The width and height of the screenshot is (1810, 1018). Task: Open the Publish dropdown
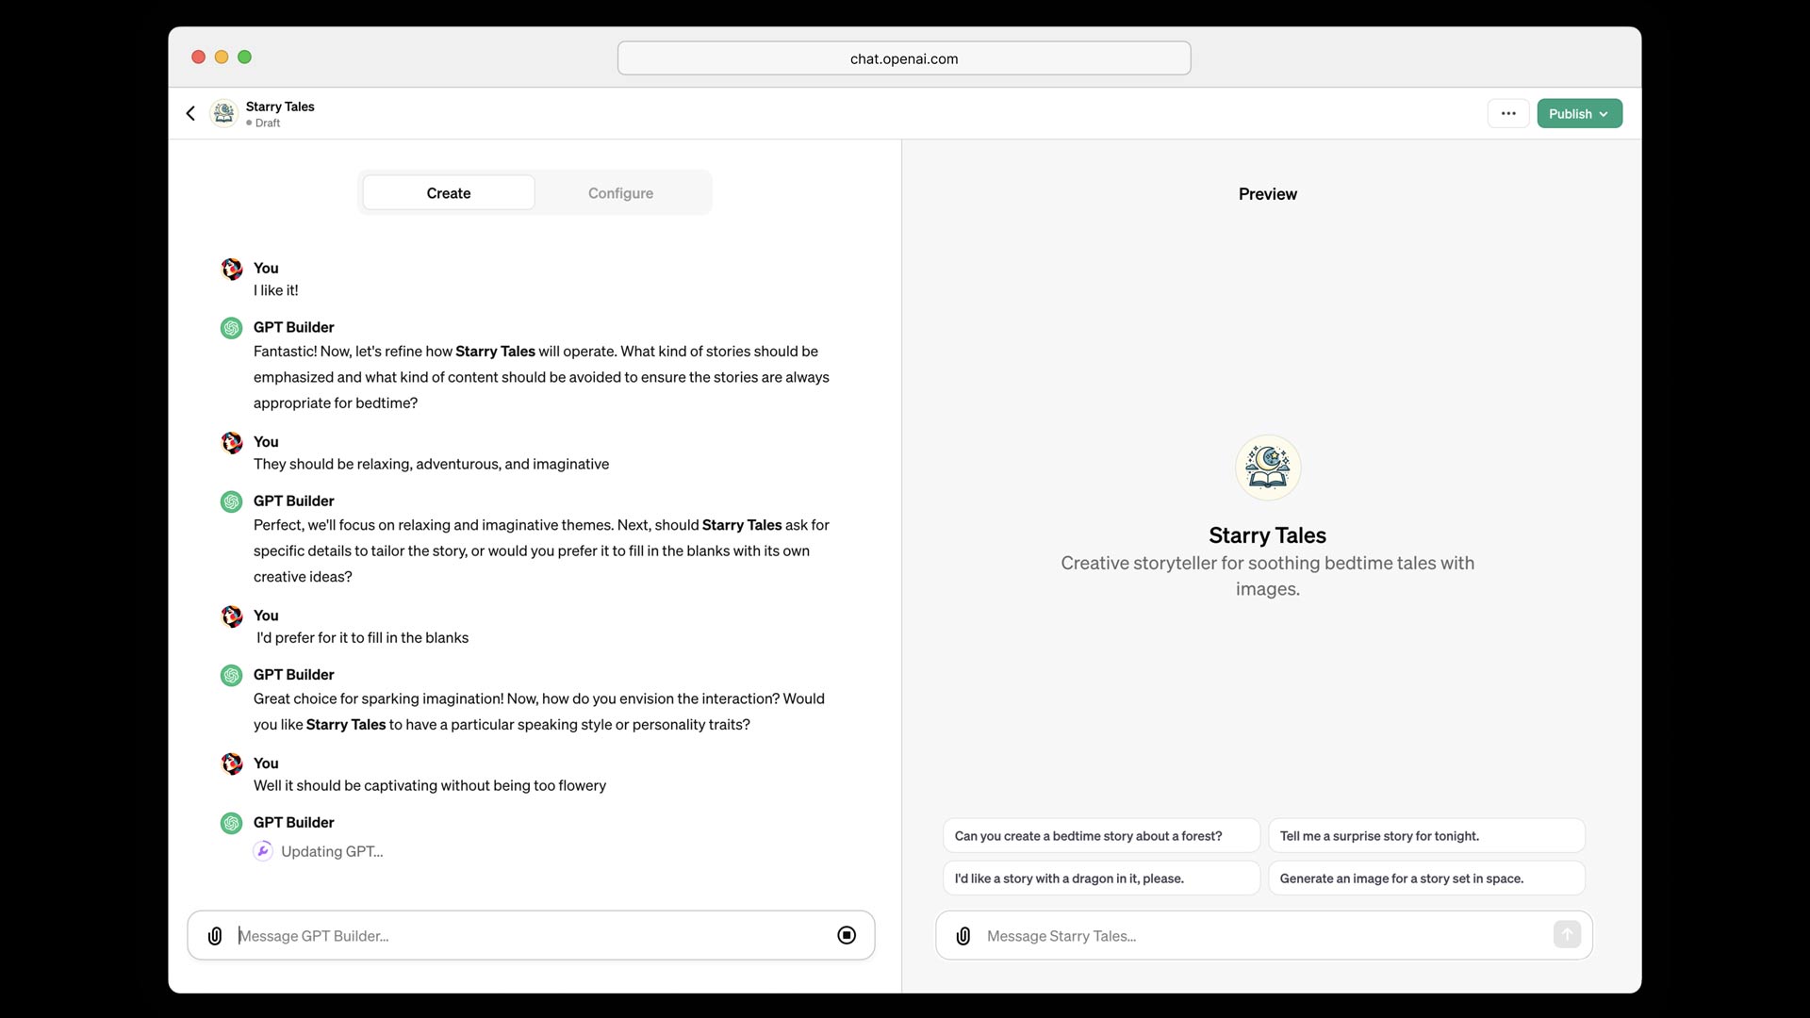coord(1579,113)
